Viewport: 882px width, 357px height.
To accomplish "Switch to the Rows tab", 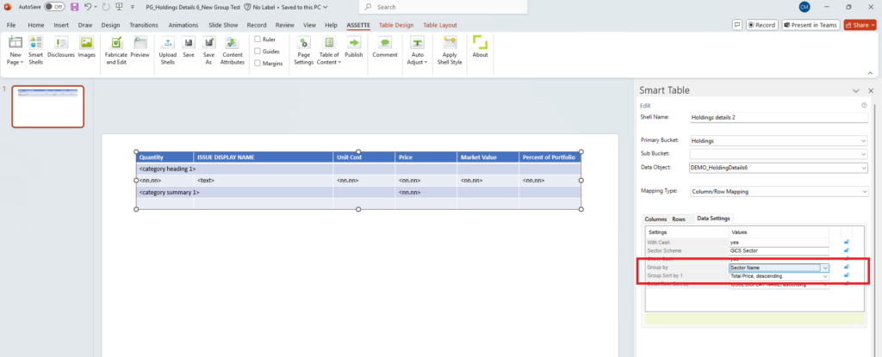I will [679, 219].
